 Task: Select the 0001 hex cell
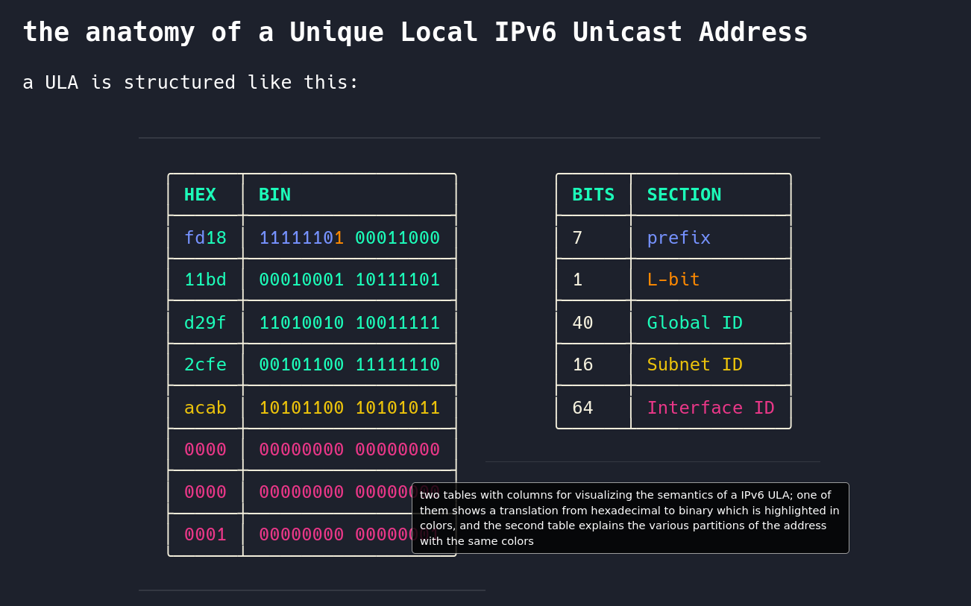pos(205,534)
